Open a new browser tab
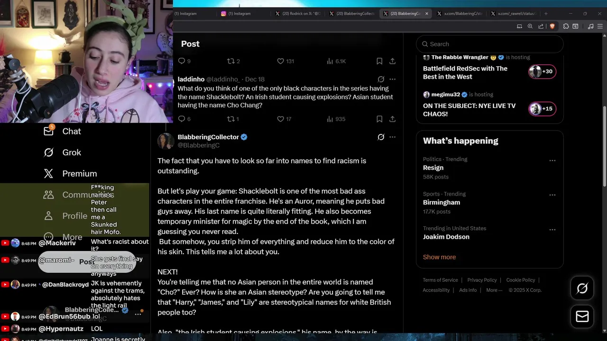The height and width of the screenshot is (341, 607). coord(546,14)
